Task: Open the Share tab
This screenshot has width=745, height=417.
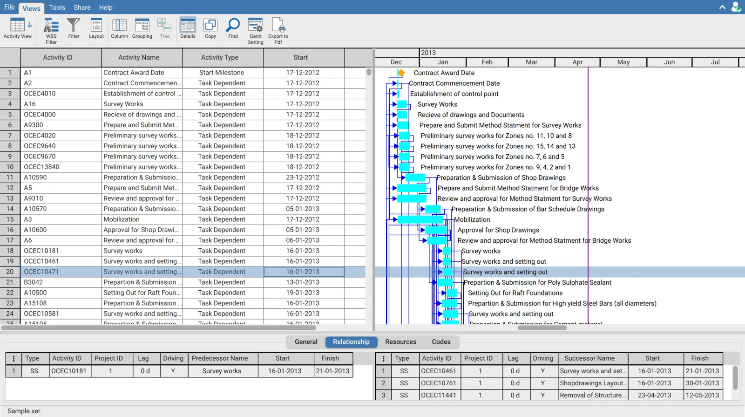Action: click(82, 7)
